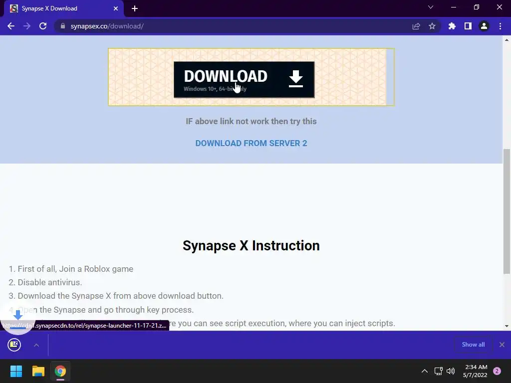Expand the download item options caret
The width and height of the screenshot is (511, 383).
tap(36, 345)
